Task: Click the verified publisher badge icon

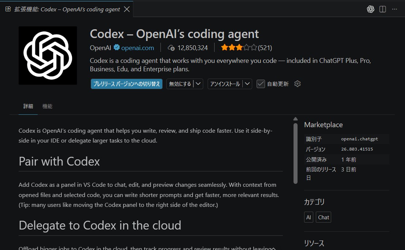Action: 117,47
